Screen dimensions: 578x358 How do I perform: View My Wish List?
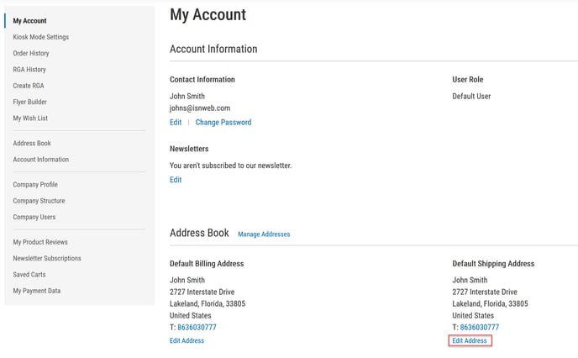[30, 118]
